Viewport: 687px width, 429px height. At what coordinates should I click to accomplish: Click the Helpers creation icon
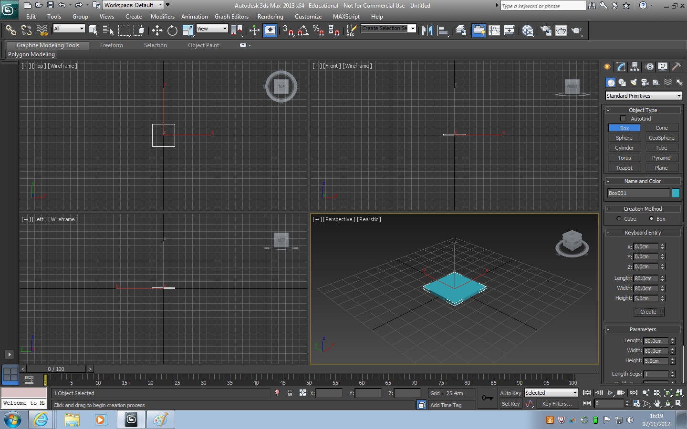pyautogui.click(x=656, y=82)
